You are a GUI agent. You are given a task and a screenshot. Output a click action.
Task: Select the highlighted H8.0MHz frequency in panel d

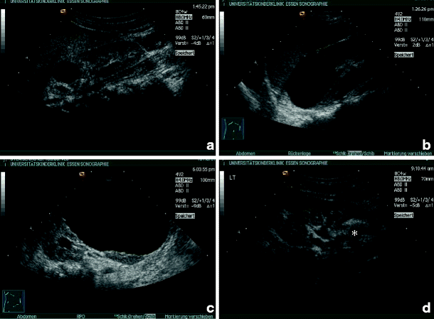click(403, 179)
